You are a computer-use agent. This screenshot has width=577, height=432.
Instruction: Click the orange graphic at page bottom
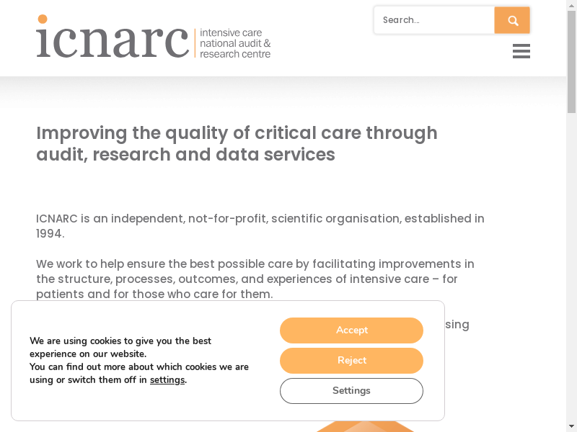364,426
